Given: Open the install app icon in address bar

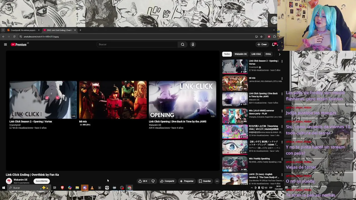Looking at the screenshot, I should coord(256,36).
